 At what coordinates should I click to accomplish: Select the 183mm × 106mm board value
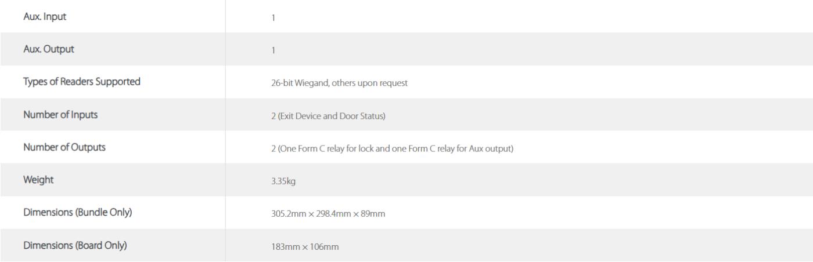pyautogui.click(x=301, y=246)
